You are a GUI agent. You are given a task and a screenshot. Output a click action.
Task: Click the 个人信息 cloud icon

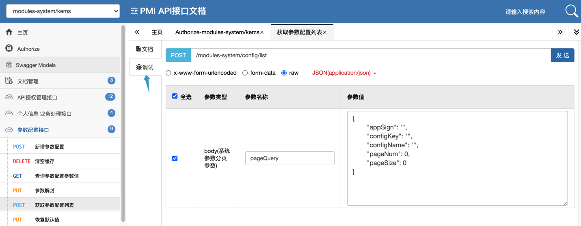pyautogui.click(x=9, y=113)
